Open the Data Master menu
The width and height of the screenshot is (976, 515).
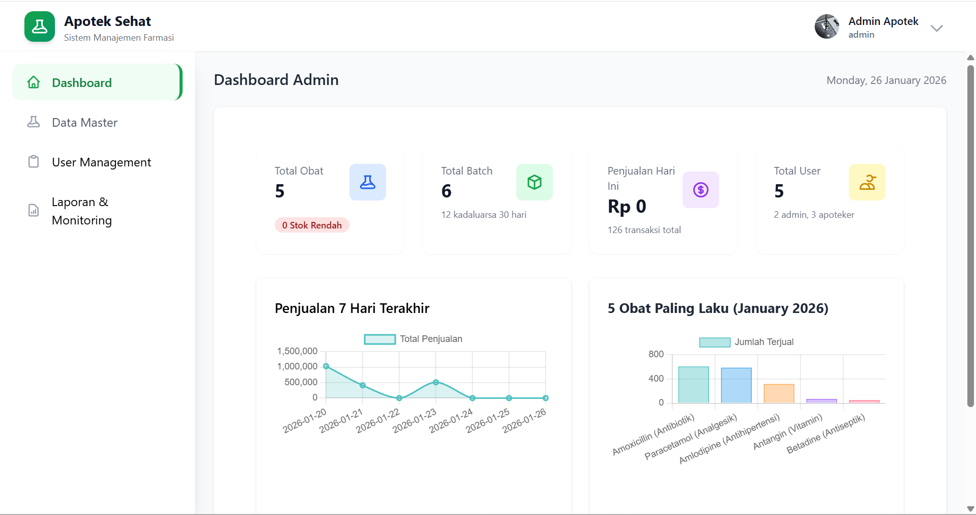(84, 123)
